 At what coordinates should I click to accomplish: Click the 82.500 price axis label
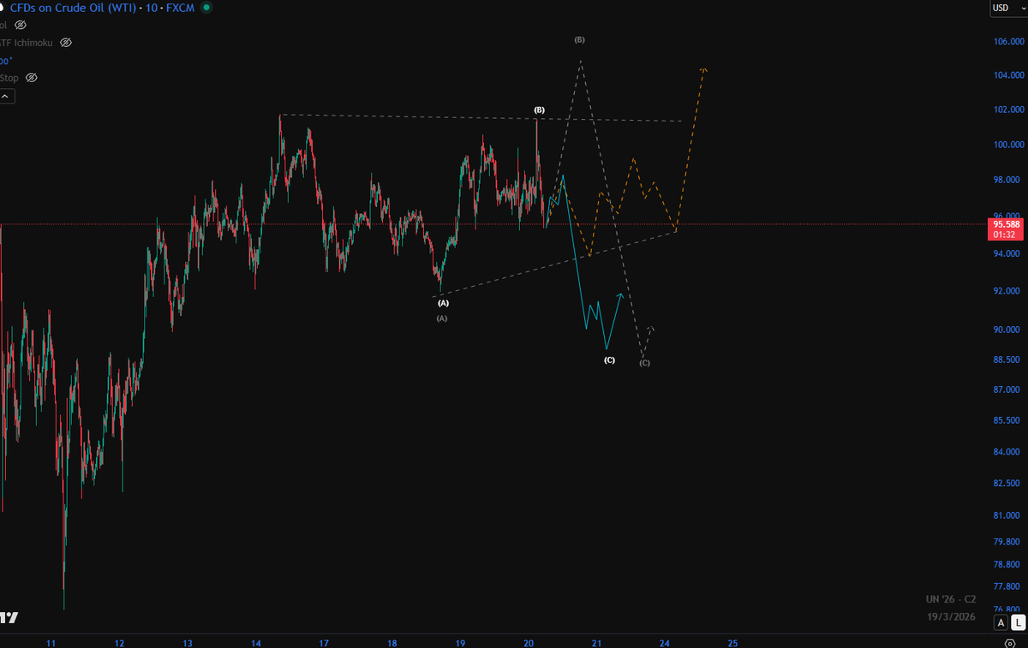1008,485
